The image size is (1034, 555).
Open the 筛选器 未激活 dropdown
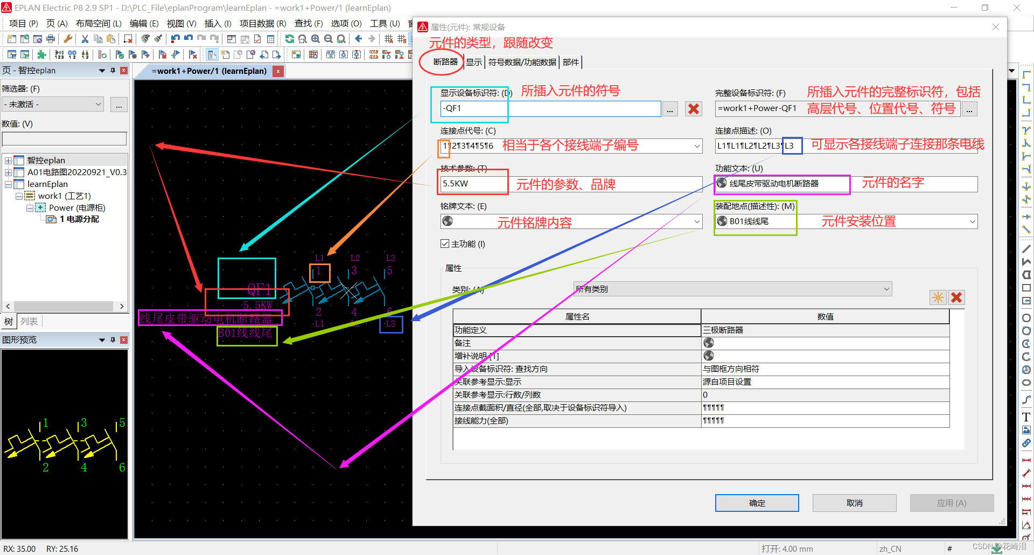53,104
